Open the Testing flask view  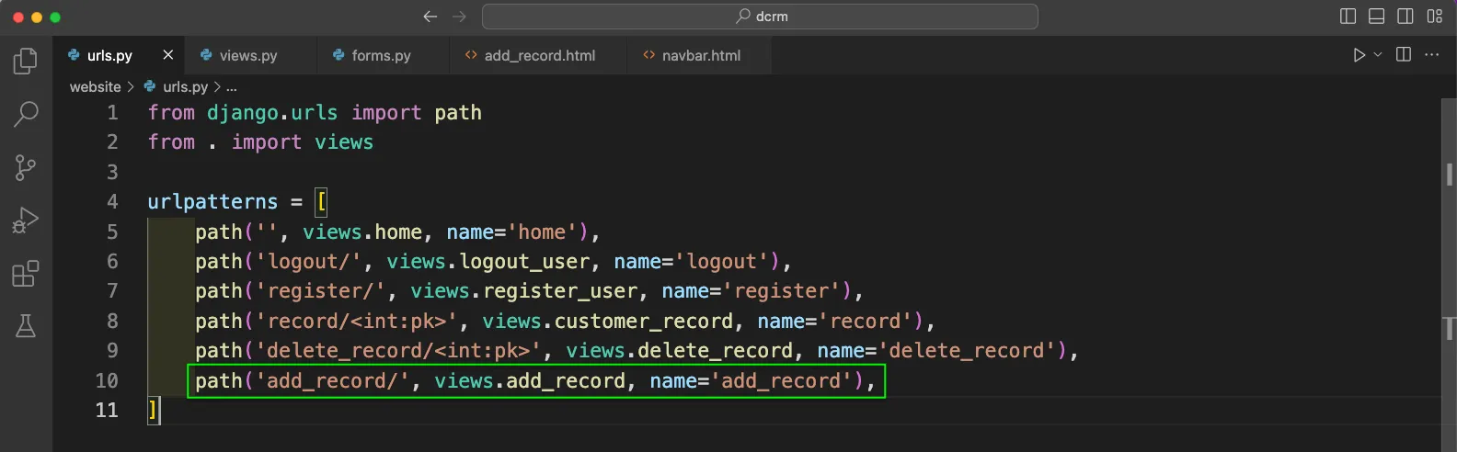point(26,326)
